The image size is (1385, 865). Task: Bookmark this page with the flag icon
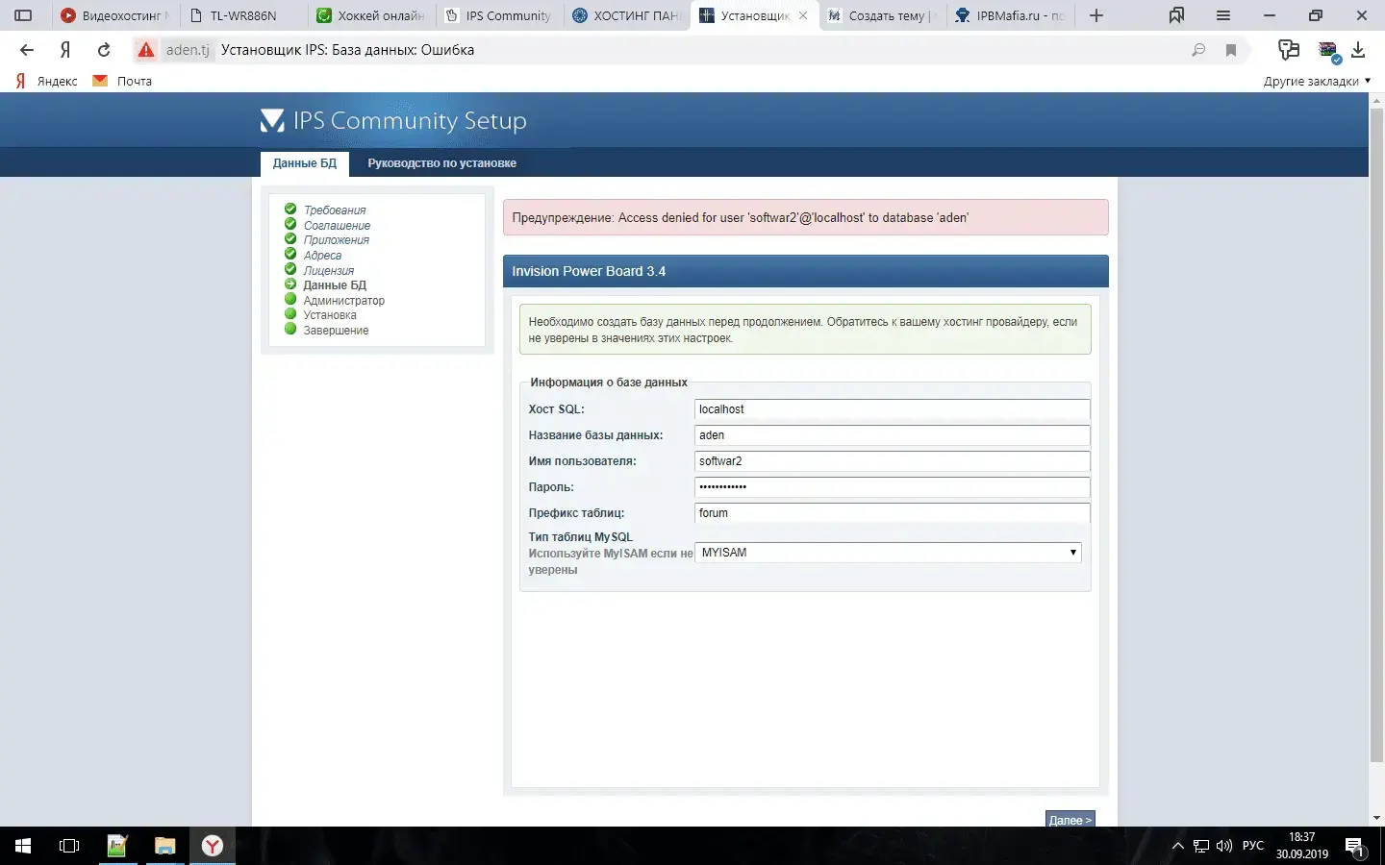click(x=1231, y=50)
